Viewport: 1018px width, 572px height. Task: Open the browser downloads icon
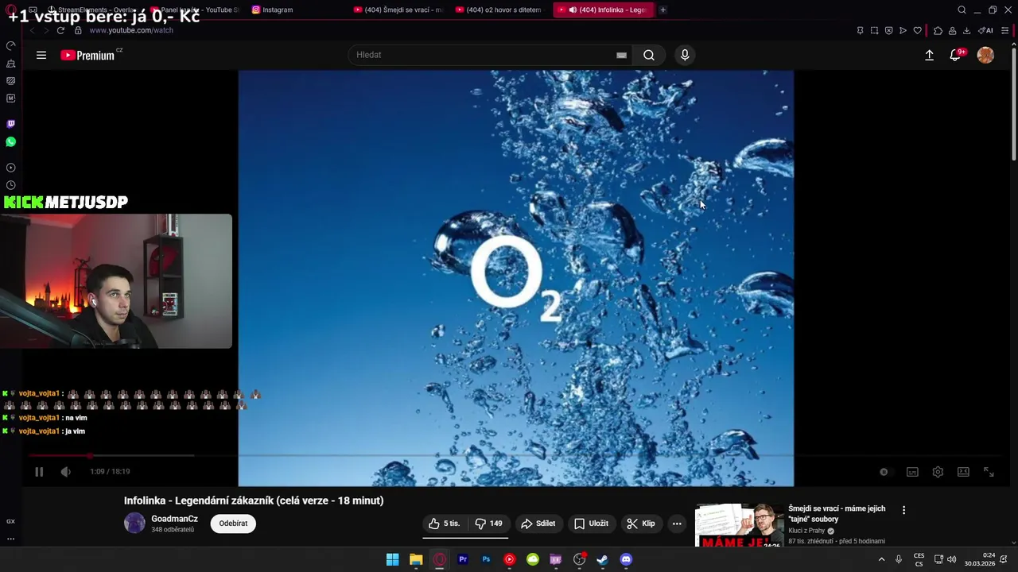point(966,30)
